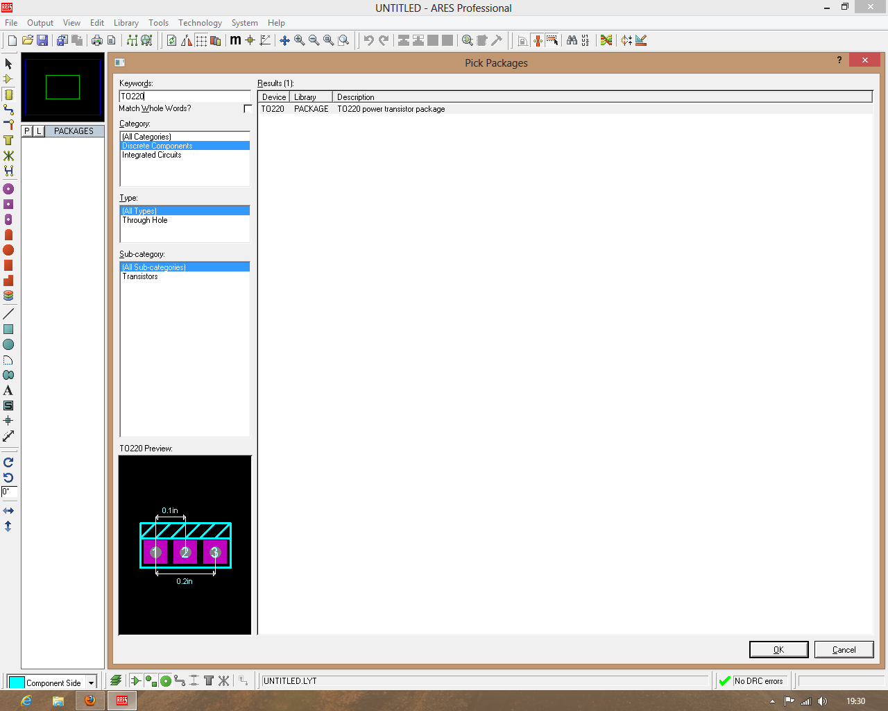Screen dimensions: 888x711
Task: Click the binoculars search icon
Action: click(x=572, y=40)
